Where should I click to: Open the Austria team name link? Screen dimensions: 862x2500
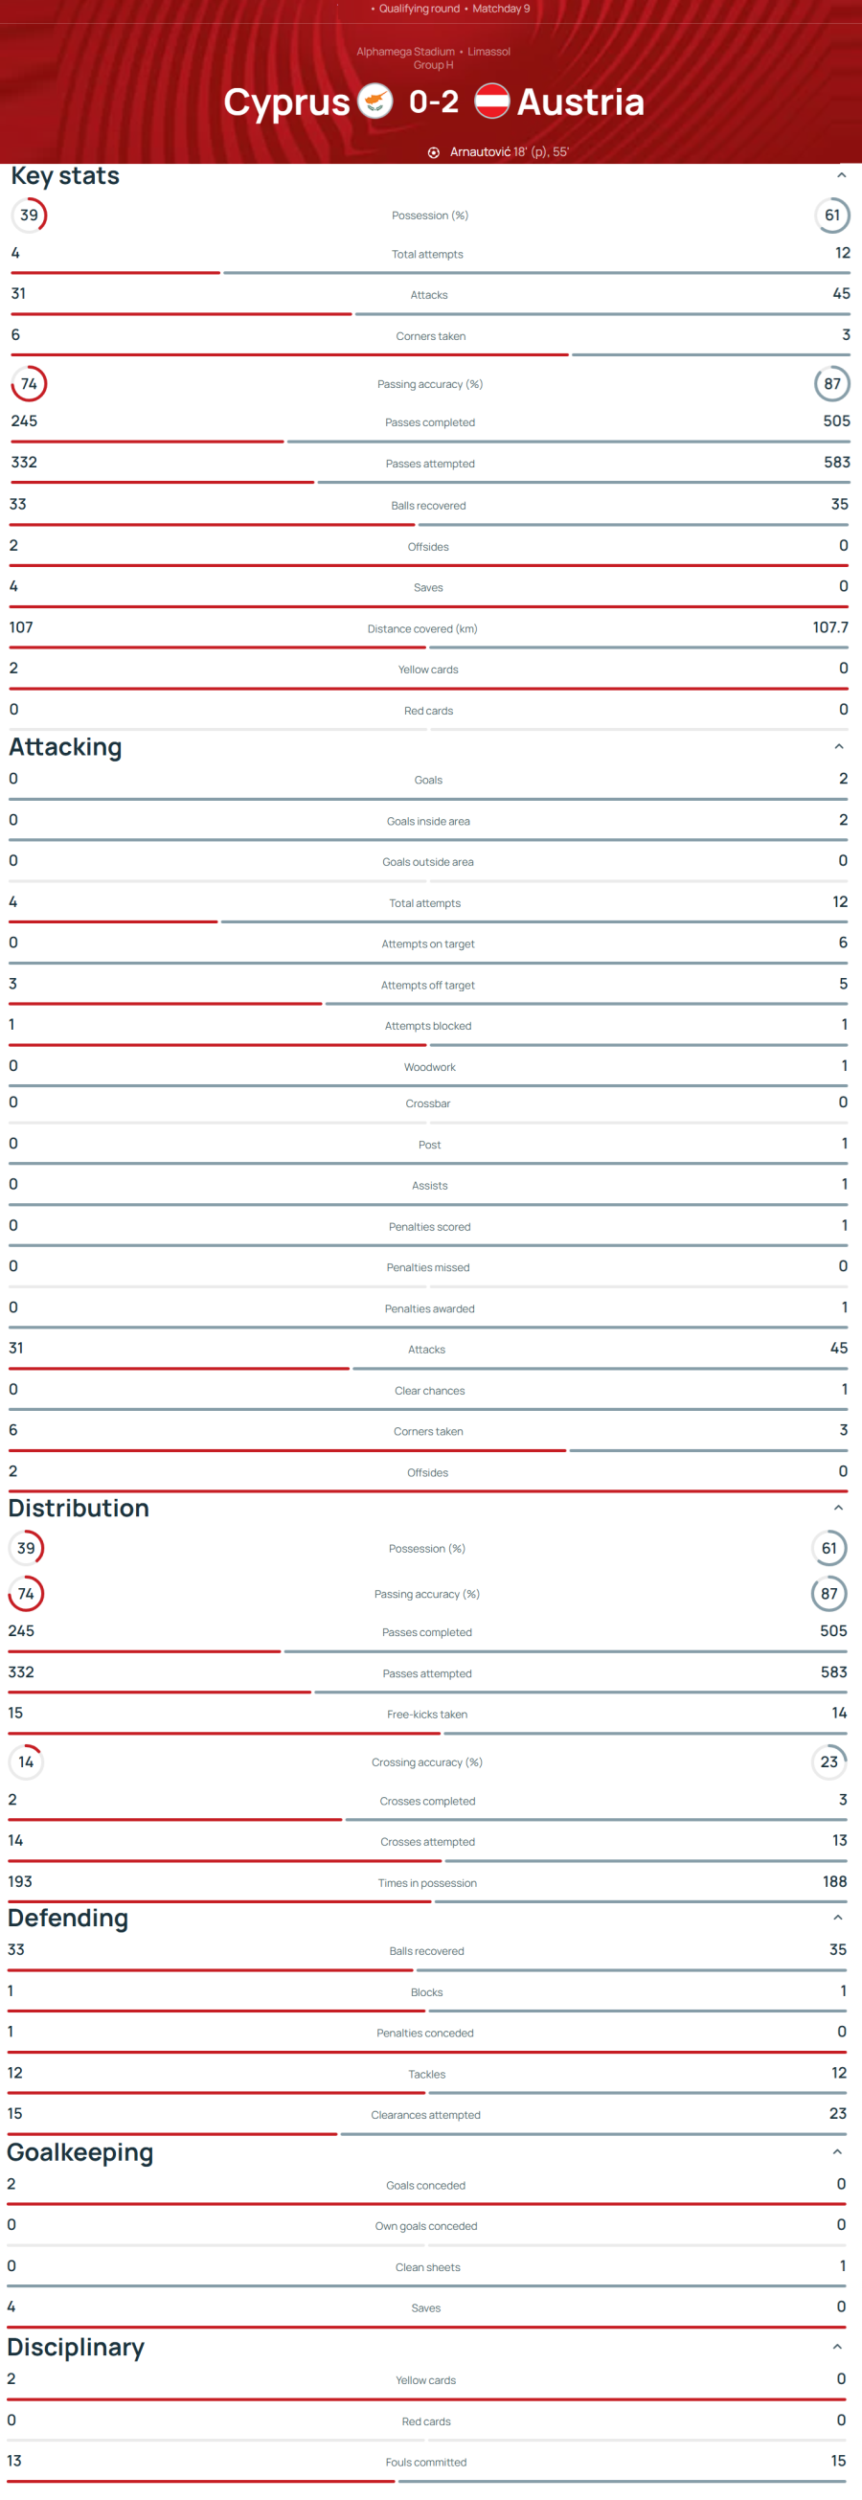coord(580,102)
